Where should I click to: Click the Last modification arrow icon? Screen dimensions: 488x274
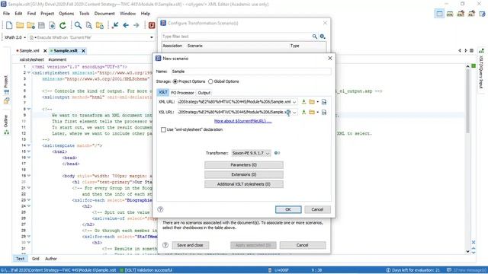115,25
